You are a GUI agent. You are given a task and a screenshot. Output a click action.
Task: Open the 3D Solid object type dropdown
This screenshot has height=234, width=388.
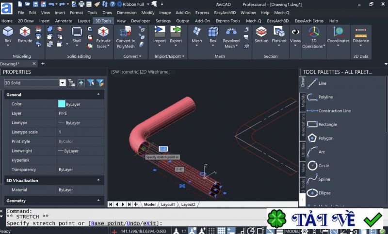(62, 83)
